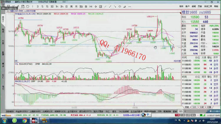Click the left-arrow back icon in toolbar
221x124 pixels.
coord(96,6)
